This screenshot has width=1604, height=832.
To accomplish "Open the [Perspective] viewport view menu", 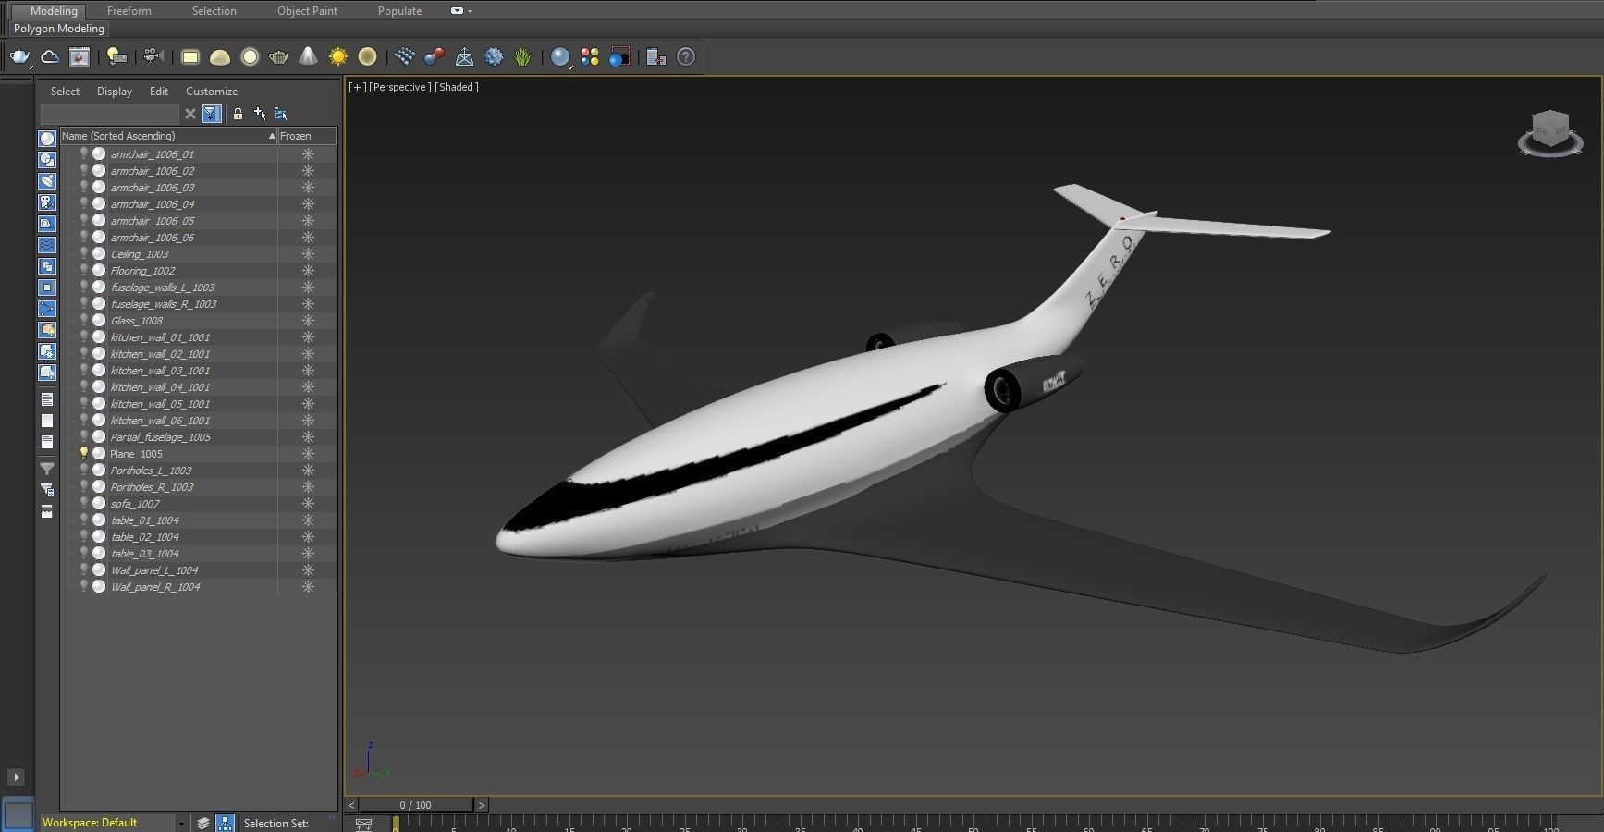I will coord(399,87).
